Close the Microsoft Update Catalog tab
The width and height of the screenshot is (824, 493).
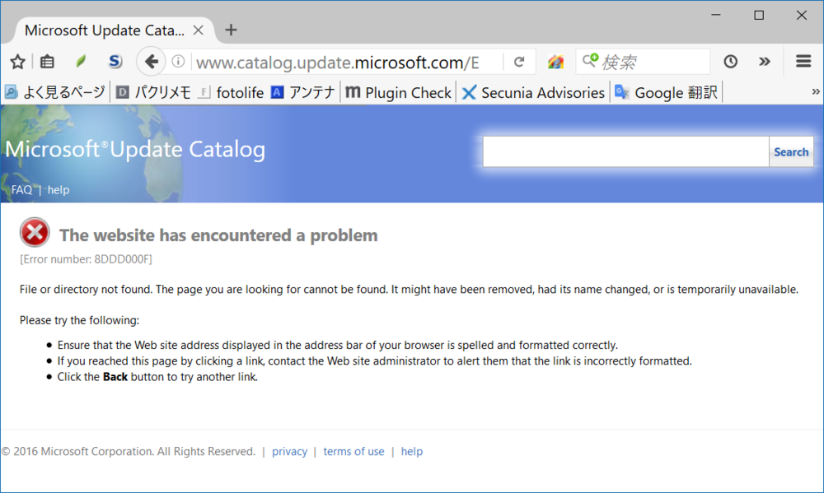[x=198, y=30]
